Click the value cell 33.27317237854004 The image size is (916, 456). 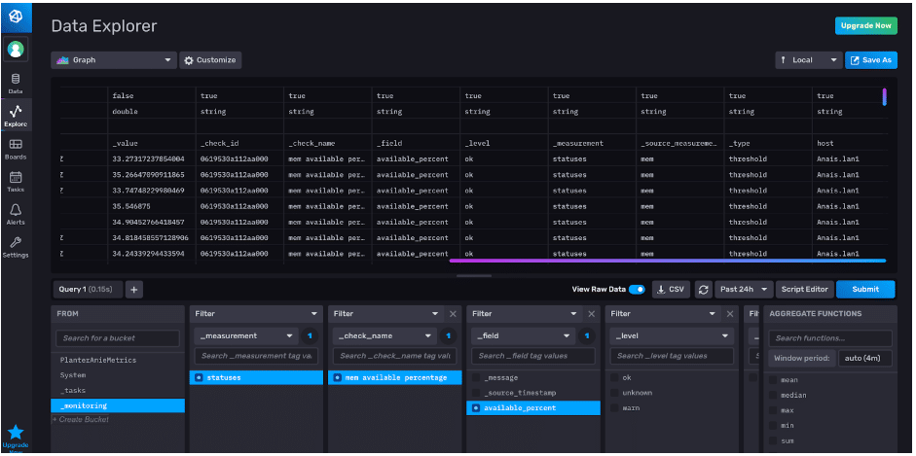(x=149, y=158)
